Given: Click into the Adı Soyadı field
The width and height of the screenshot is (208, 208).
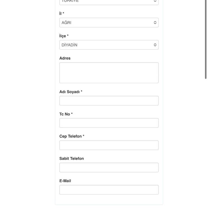Looking at the screenshot, I should pyautogui.click(x=109, y=101).
